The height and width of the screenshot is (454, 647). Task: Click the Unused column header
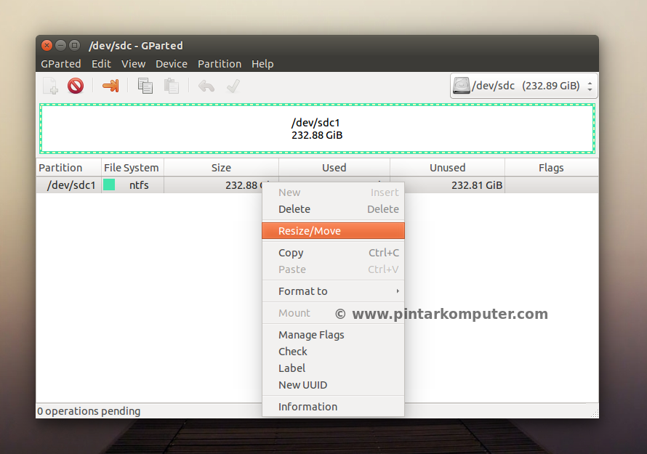coord(447,167)
